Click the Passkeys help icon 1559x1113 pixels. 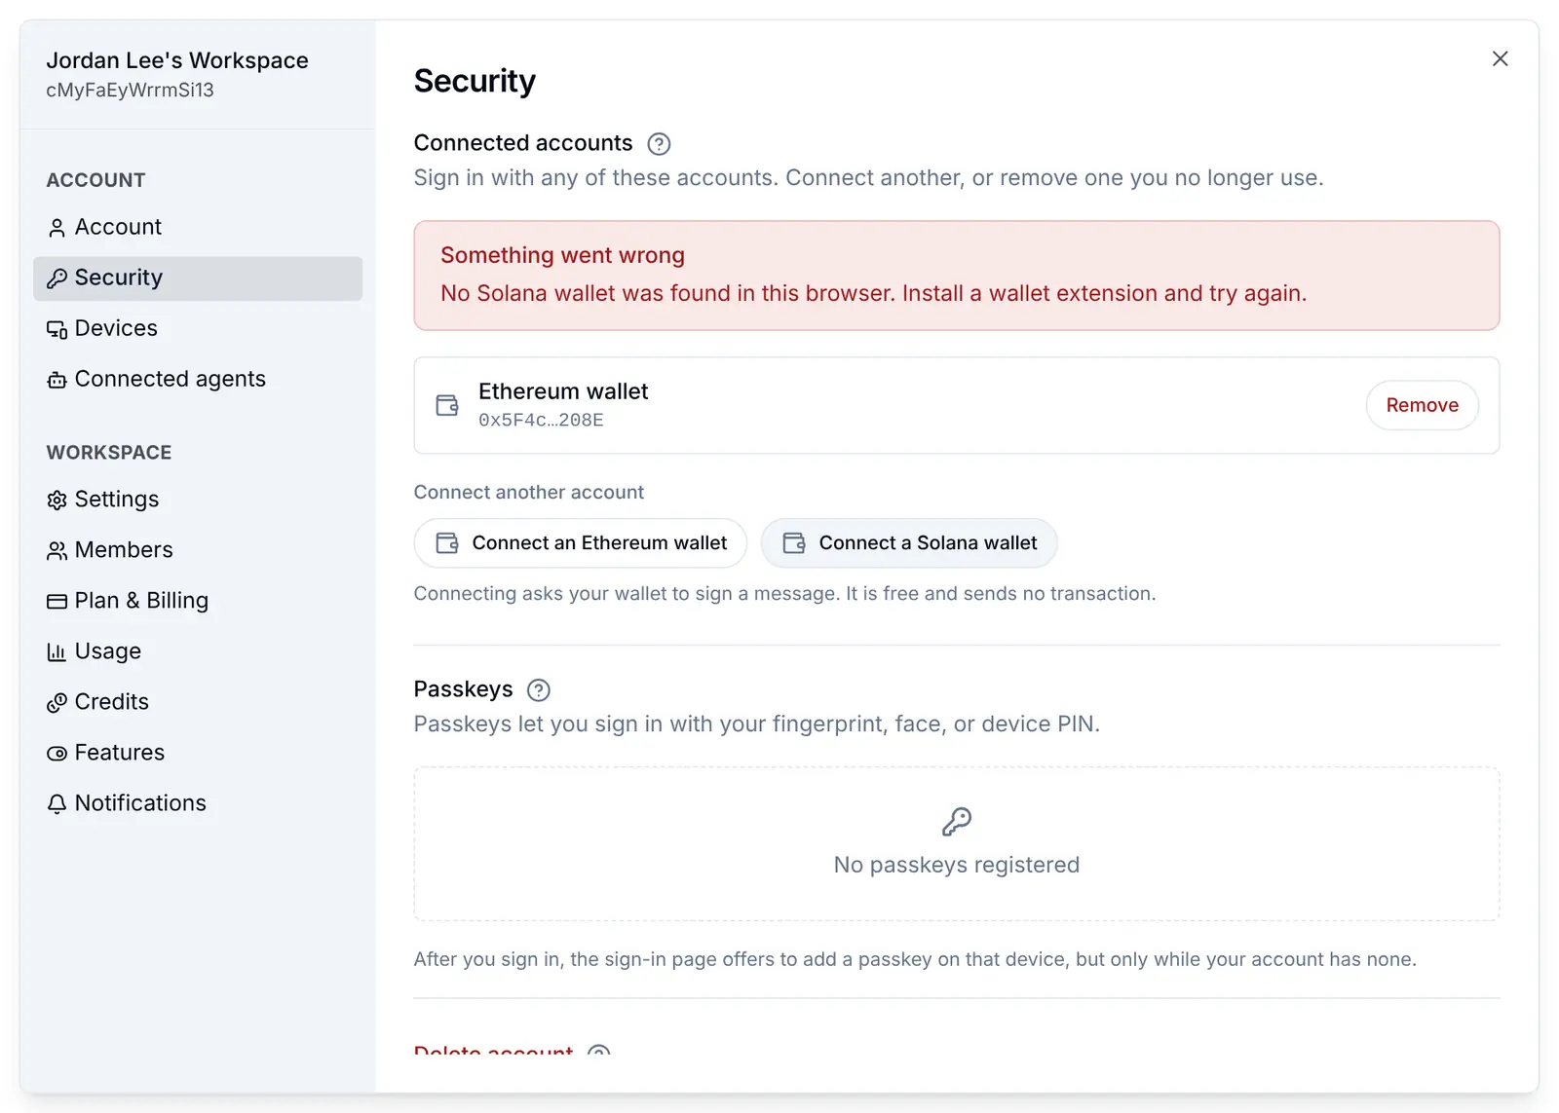539,690
